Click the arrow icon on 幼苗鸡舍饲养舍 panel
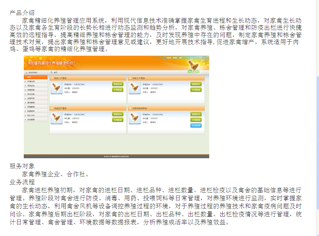This screenshot has height=236, width=319. coord(130,108)
